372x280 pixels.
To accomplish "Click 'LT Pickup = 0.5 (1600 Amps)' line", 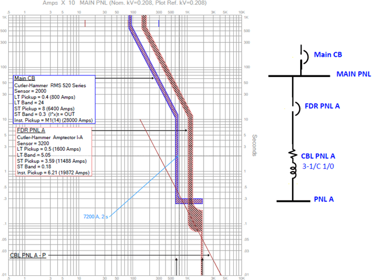I will pyautogui.click(x=49, y=149).
